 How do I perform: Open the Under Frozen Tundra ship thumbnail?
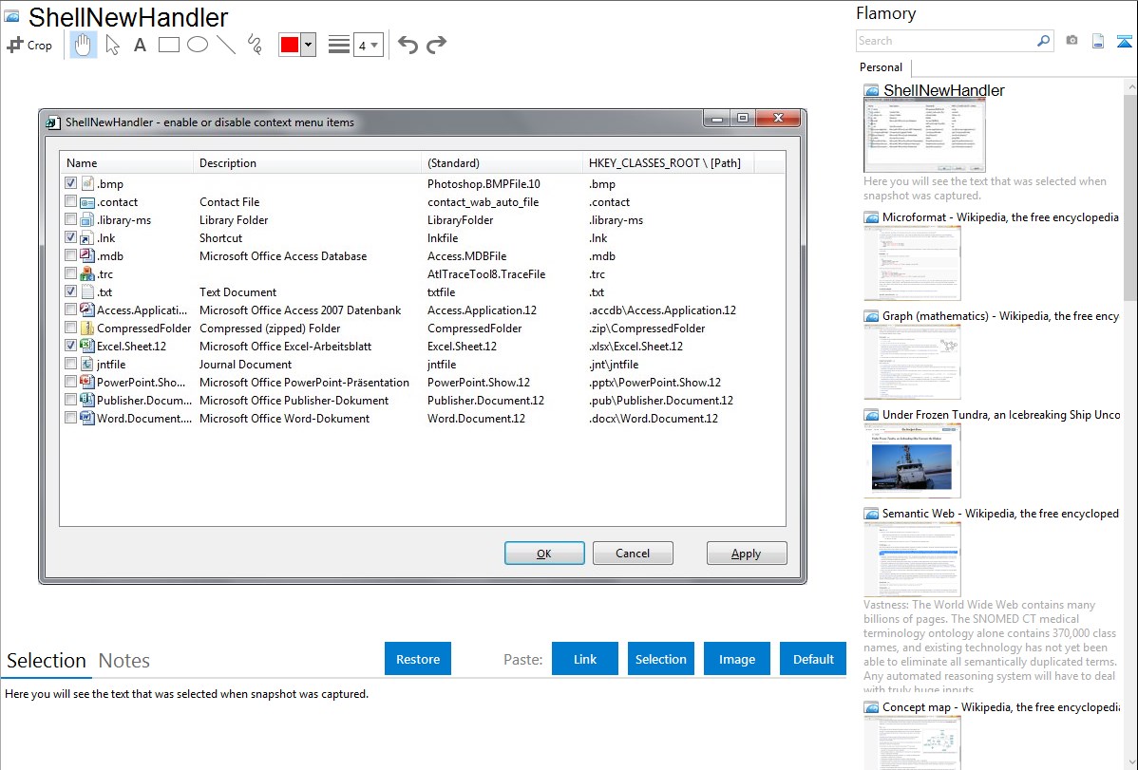[x=912, y=460]
